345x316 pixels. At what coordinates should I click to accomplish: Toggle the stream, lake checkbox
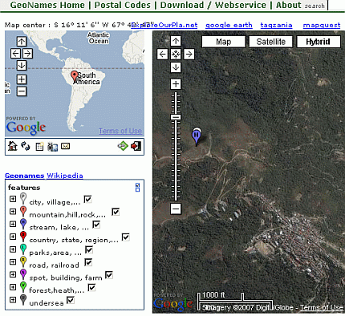point(96,225)
